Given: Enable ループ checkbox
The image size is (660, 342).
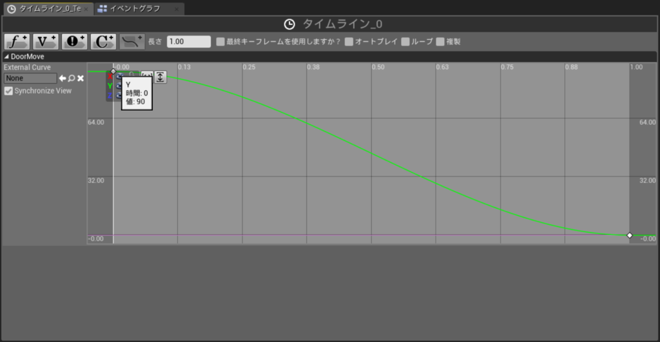Looking at the screenshot, I should tap(405, 42).
